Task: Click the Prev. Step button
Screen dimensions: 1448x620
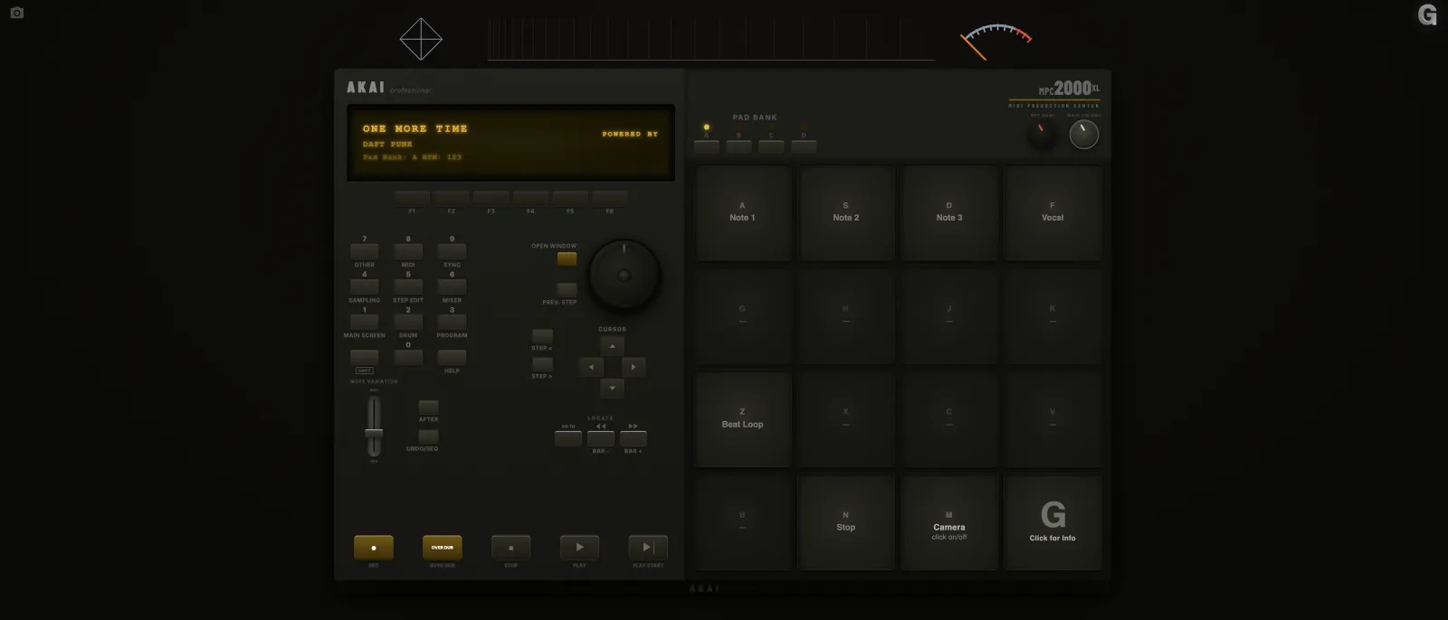Action: tap(567, 290)
